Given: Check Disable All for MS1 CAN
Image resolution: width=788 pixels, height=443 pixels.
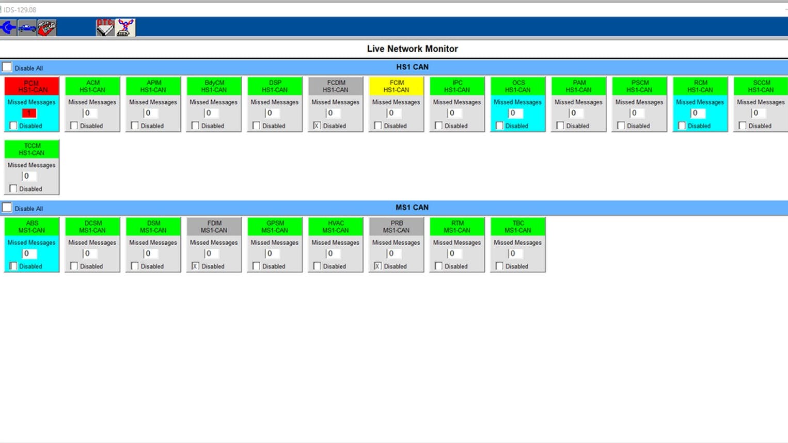Looking at the screenshot, I should (x=7, y=207).
